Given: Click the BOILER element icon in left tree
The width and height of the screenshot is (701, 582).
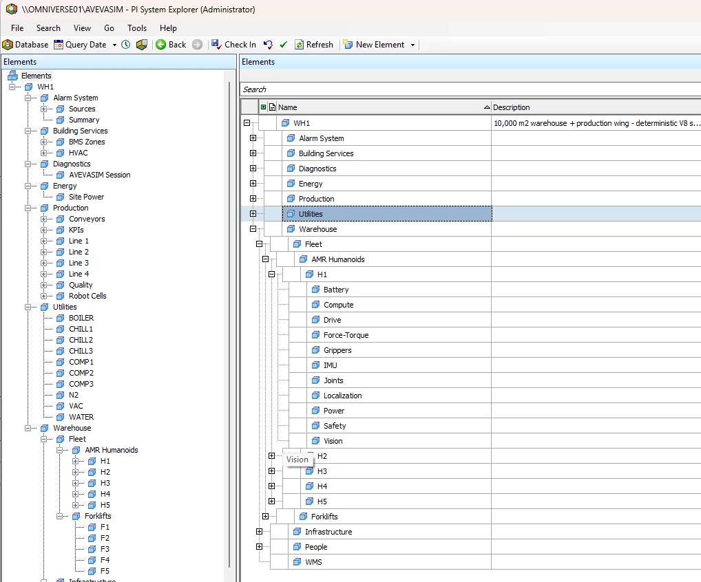Looking at the screenshot, I should point(61,318).
